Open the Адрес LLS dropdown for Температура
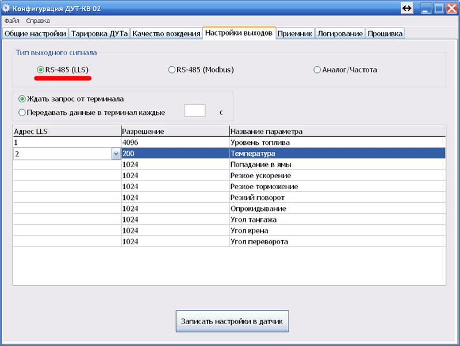This screenshot has width=460, height=346. pos(116,153)
